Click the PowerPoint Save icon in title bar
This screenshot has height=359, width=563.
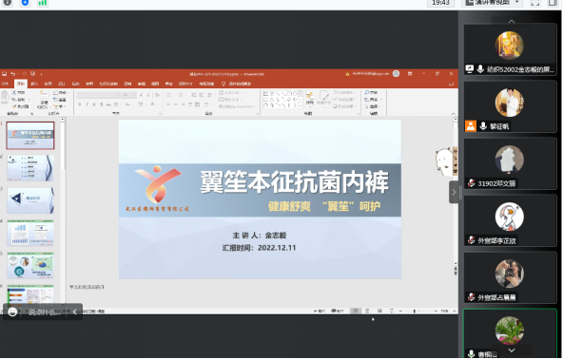coord(5,74)
